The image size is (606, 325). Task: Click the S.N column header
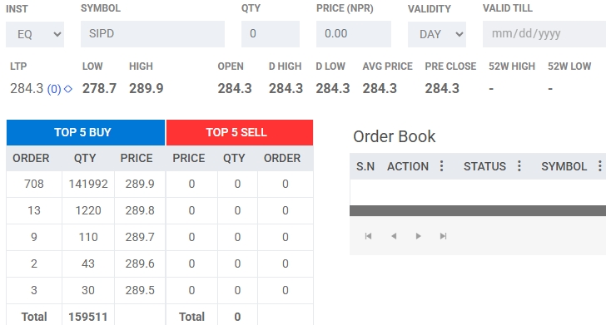point(365,166)
